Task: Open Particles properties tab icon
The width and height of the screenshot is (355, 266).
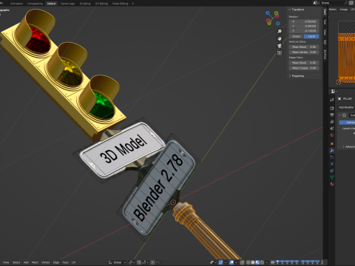Action: tap(332, 157)
